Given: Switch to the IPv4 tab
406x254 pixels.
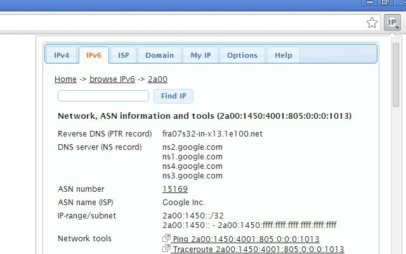Looking at the screenshot, I should [x=62, y=55].
